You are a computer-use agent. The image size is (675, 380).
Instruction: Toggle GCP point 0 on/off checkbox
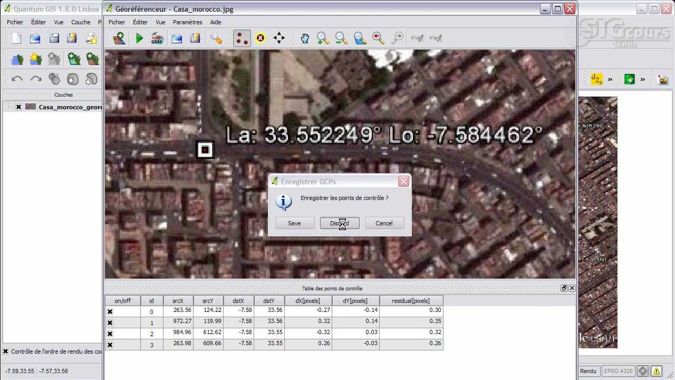click(110, 312)
